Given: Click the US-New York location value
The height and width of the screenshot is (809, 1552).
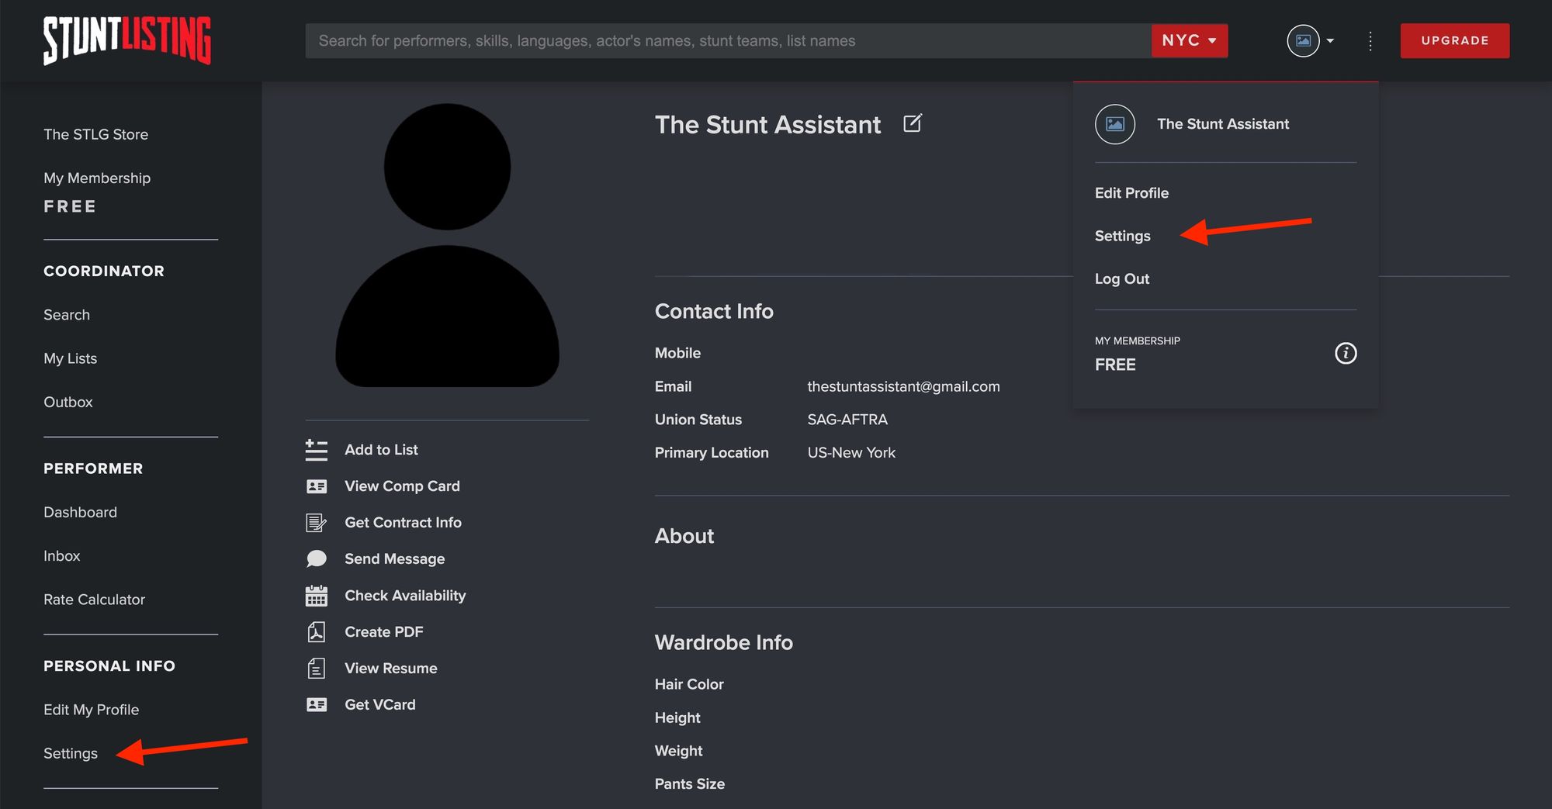Looking at the screenshot, I should click(851, 453).
